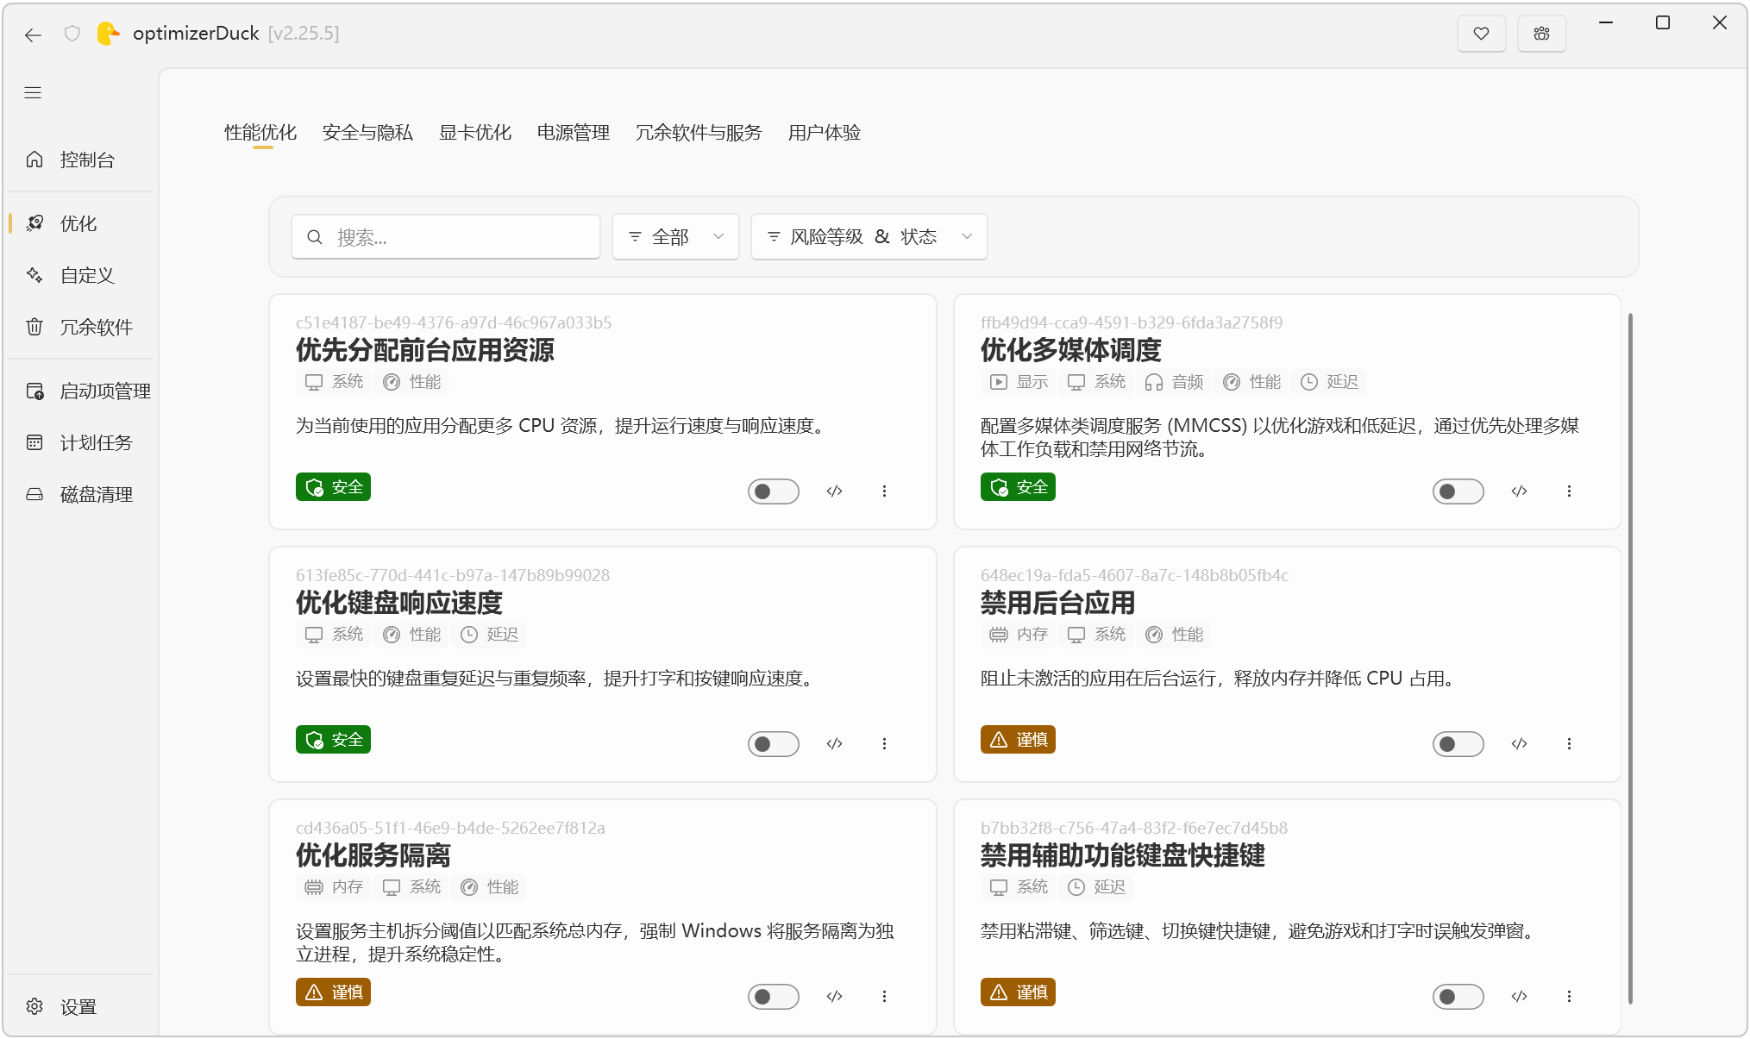Click the 音频 tag on 优化多媒体调度
Image resolution: width=1750 pixels, height=1039 pixels.
point(1174,382)
